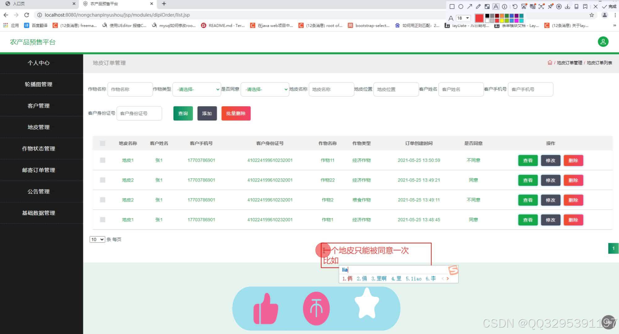Open 个人中心 in sidebar
Screen dimensions: 619x334
coord(38,63)
